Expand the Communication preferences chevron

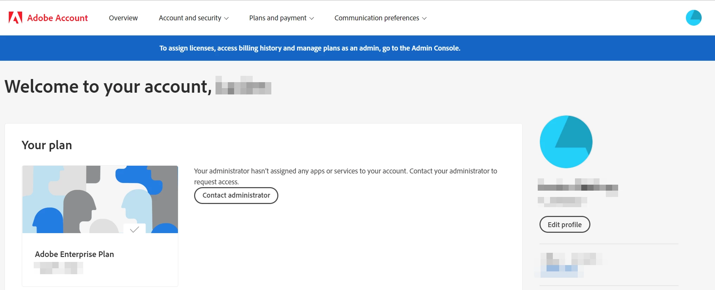point(424,19)
